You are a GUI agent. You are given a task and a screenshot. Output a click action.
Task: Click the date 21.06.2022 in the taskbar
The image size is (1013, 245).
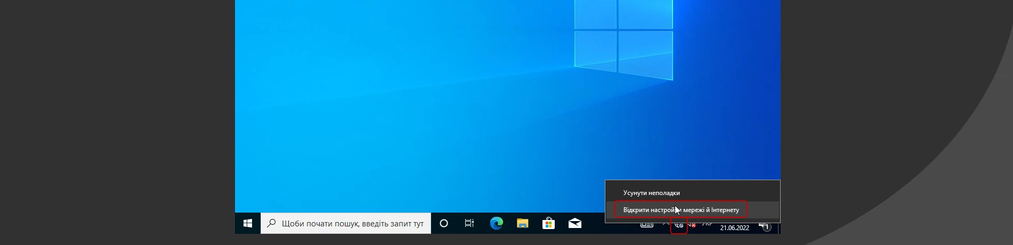pyautogui.click(x=734, y=227)
